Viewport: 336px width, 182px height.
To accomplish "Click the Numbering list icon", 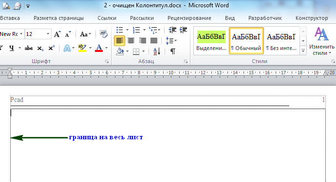I will tap(136, 30).
